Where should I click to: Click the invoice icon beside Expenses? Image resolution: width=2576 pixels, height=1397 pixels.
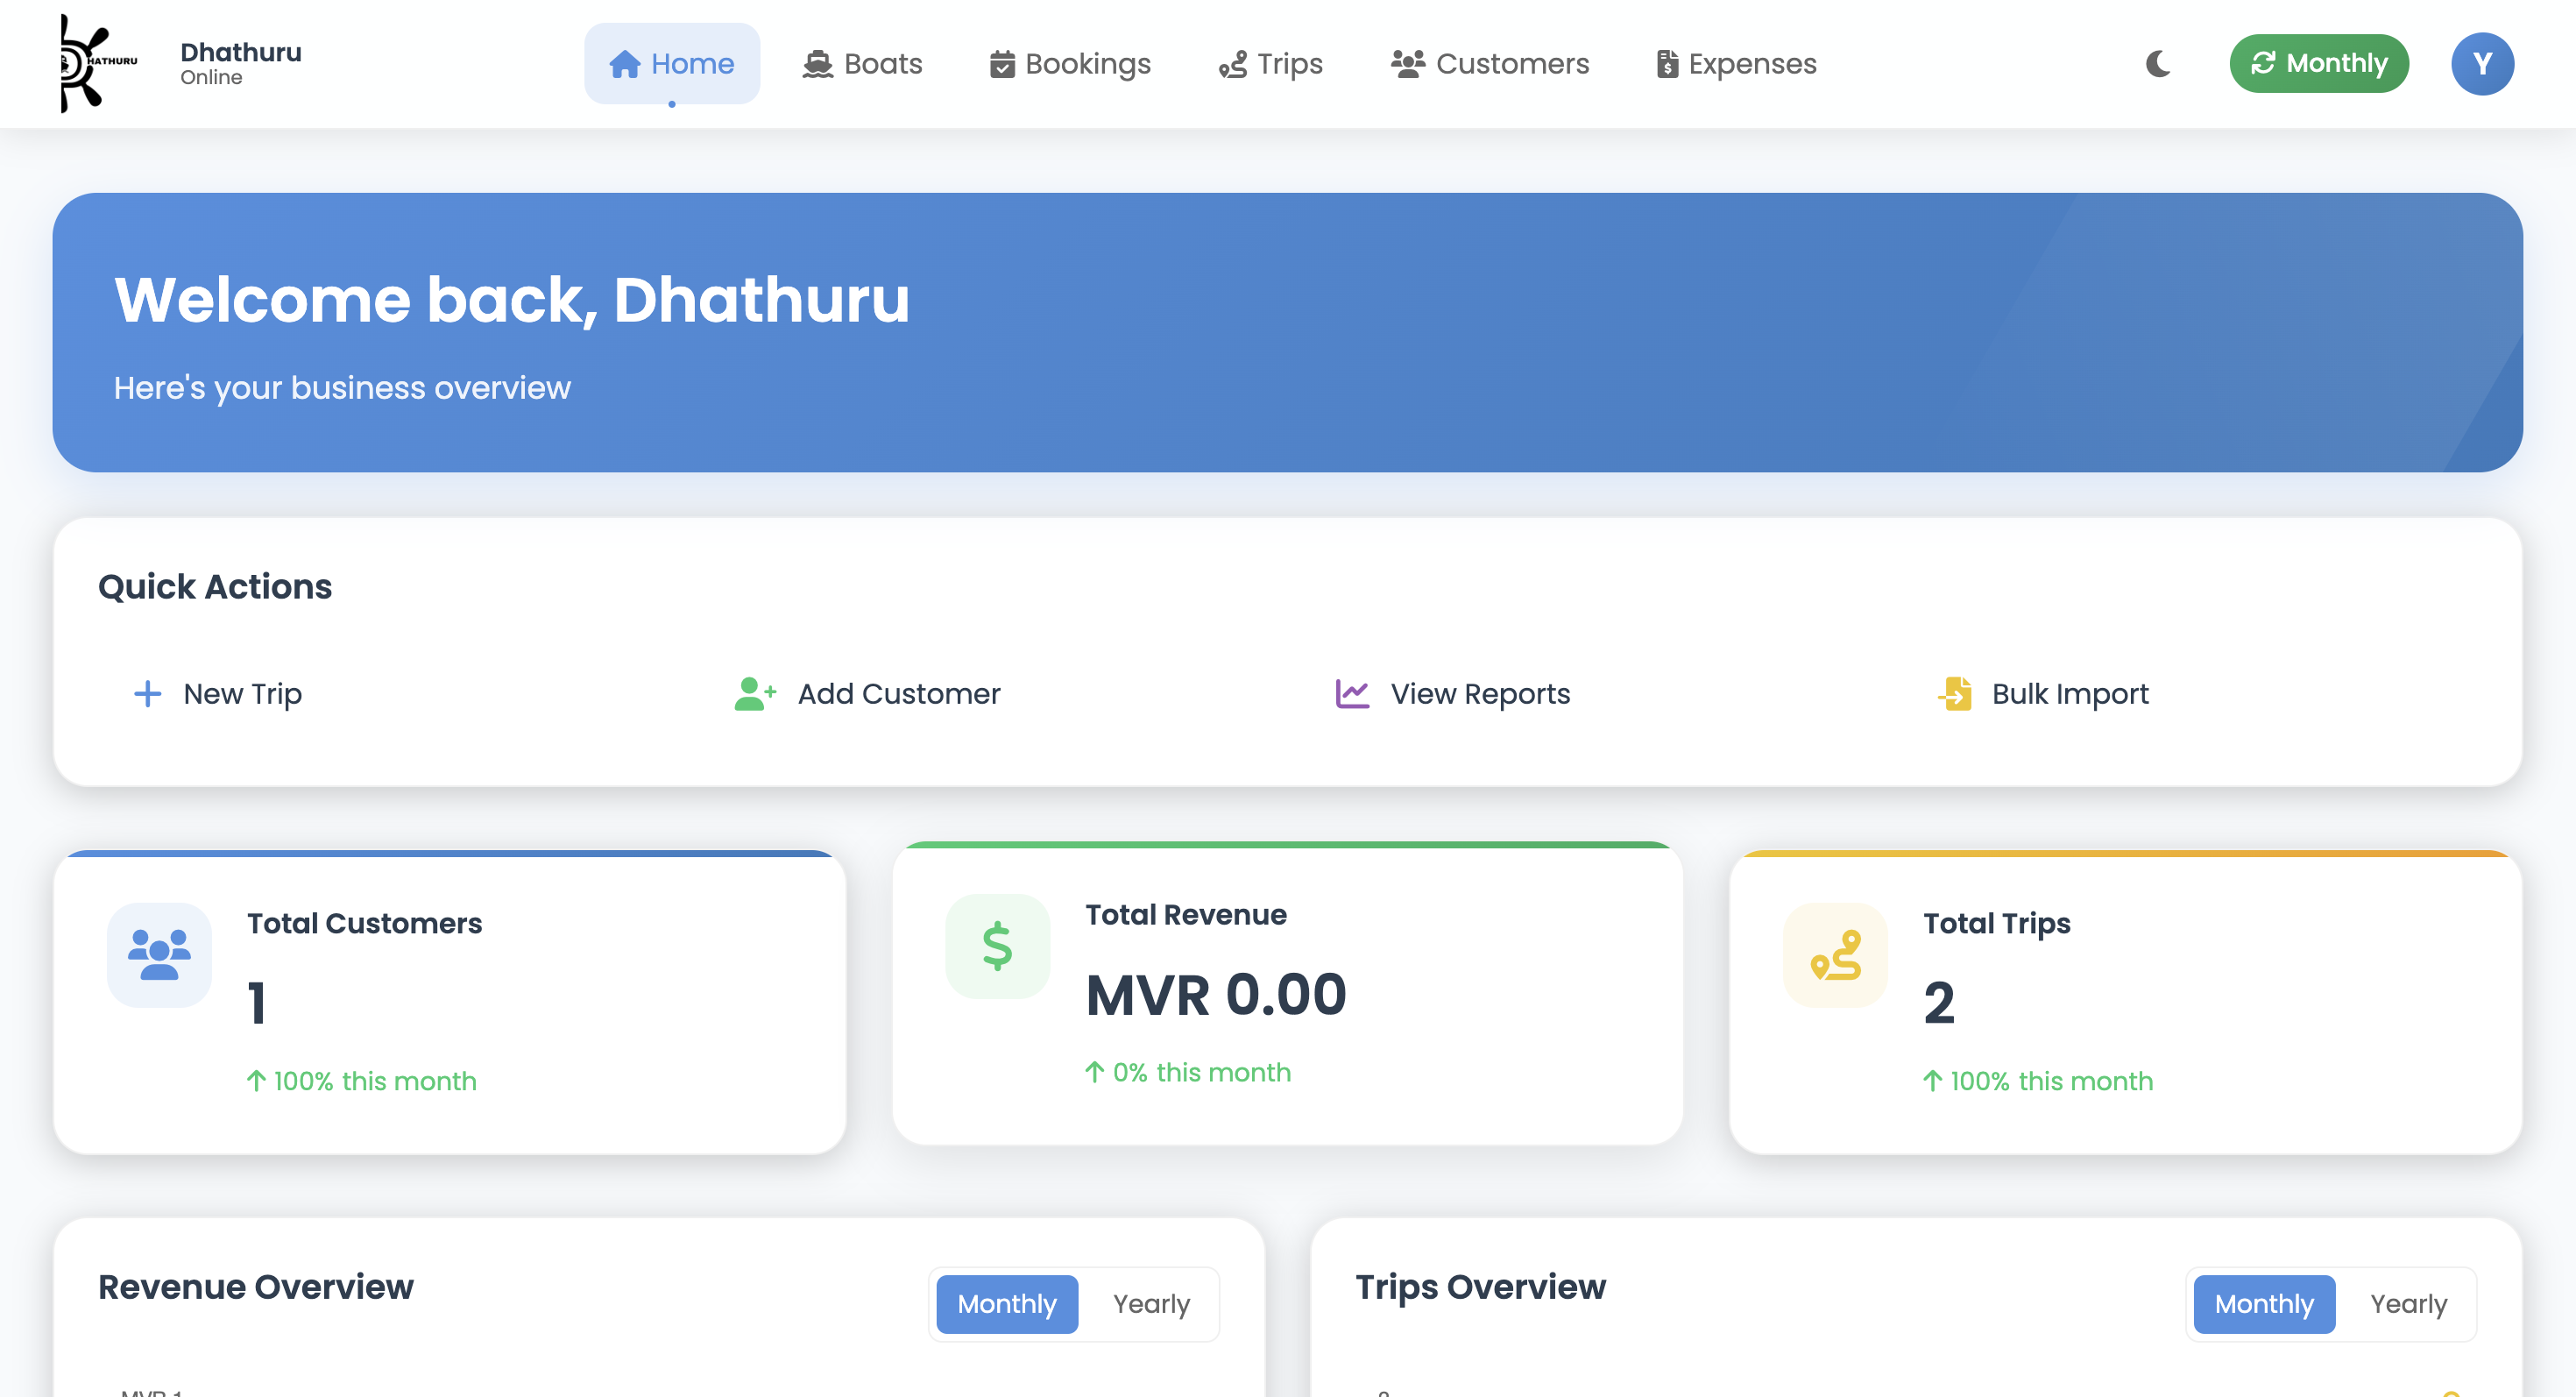pos(1667,64)
